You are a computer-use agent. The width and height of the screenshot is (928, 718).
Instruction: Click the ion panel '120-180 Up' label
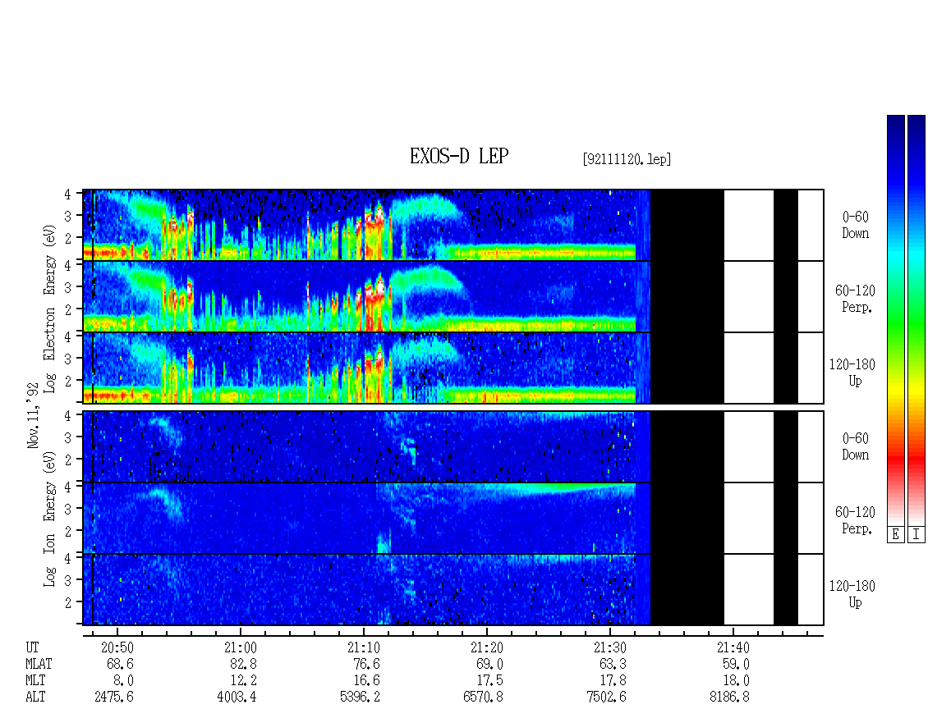[x=852, y=594]
